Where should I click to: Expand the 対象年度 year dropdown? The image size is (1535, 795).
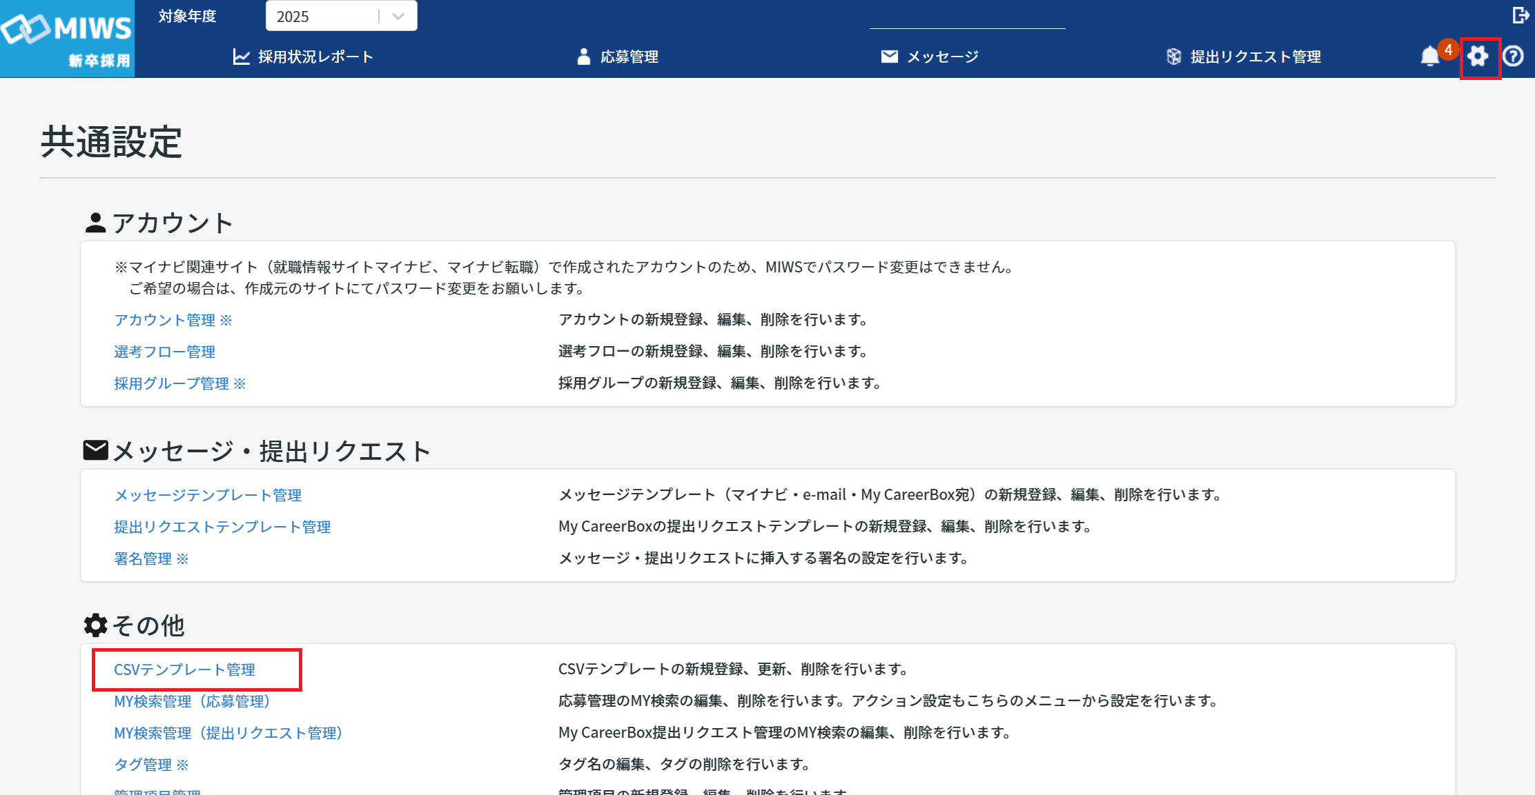341,16
